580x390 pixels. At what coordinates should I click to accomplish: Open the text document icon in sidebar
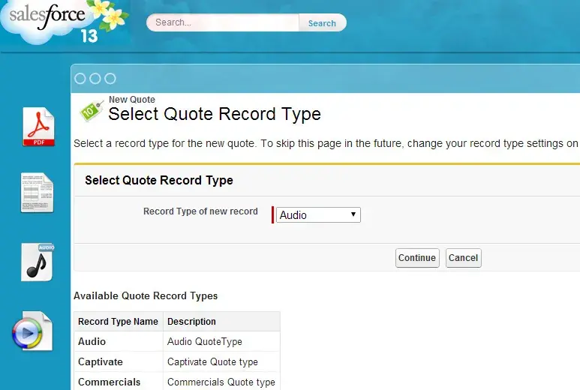tap(37, 193)
